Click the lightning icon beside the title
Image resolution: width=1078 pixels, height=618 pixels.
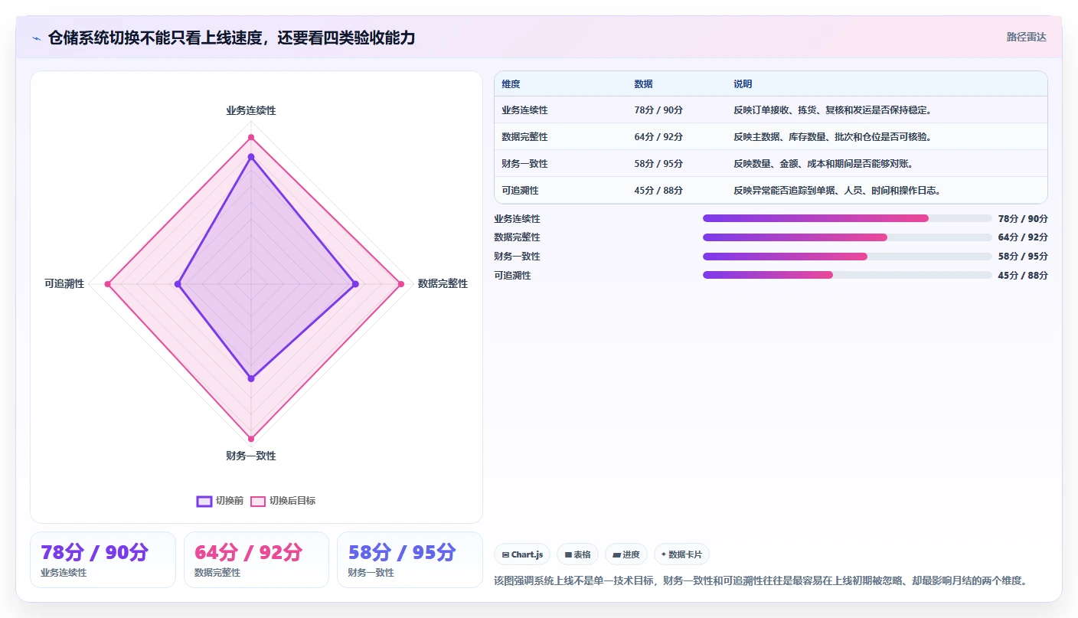pyautogui.click(x=37, y=38)
